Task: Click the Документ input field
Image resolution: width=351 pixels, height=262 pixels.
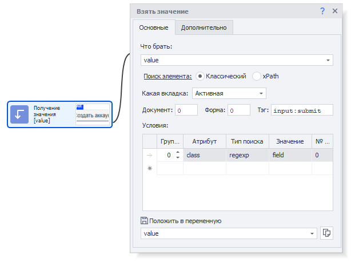Action: point(186,110)
